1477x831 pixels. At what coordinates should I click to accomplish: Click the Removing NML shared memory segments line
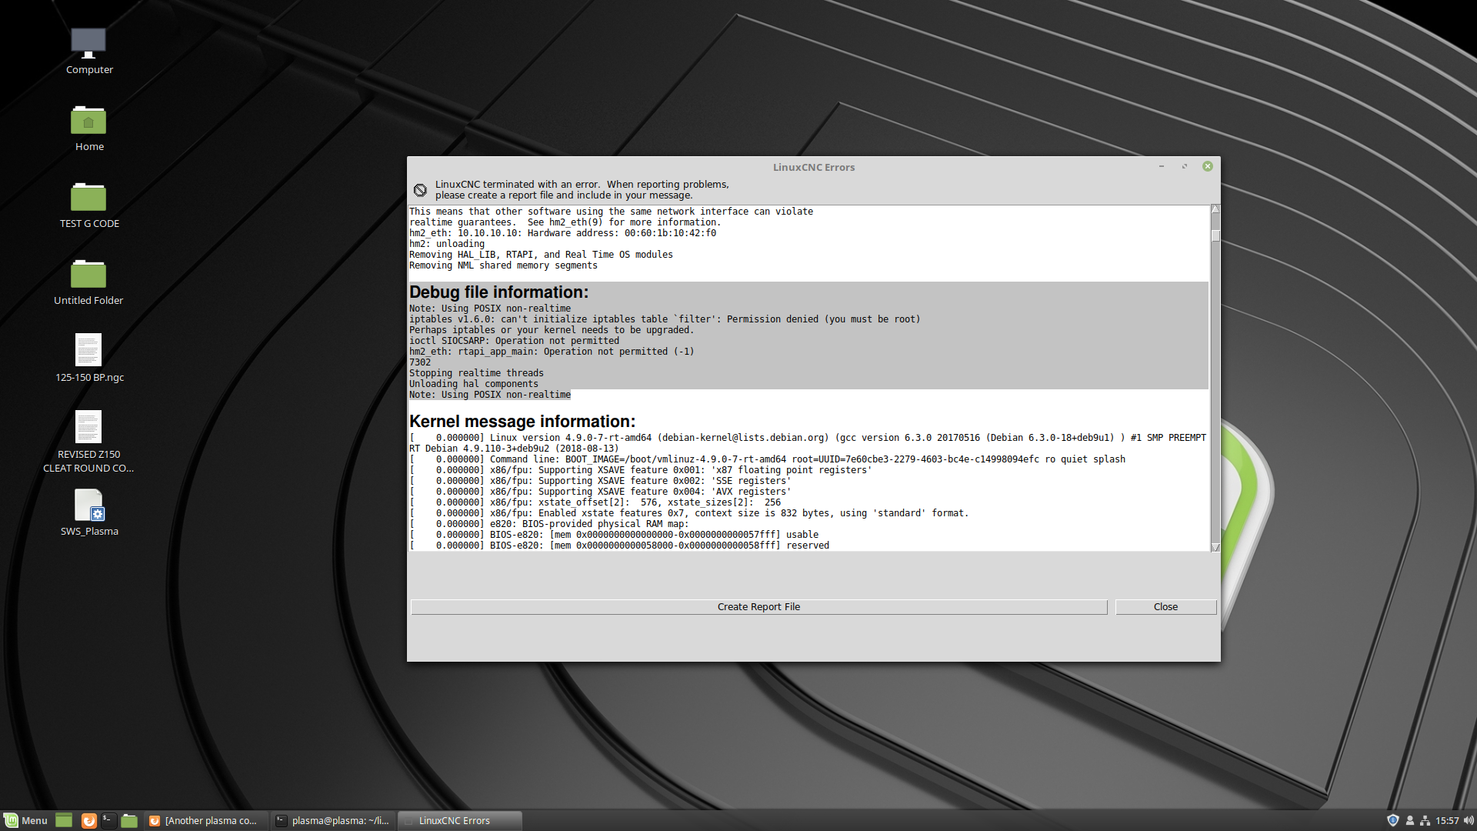click(503, 265)
